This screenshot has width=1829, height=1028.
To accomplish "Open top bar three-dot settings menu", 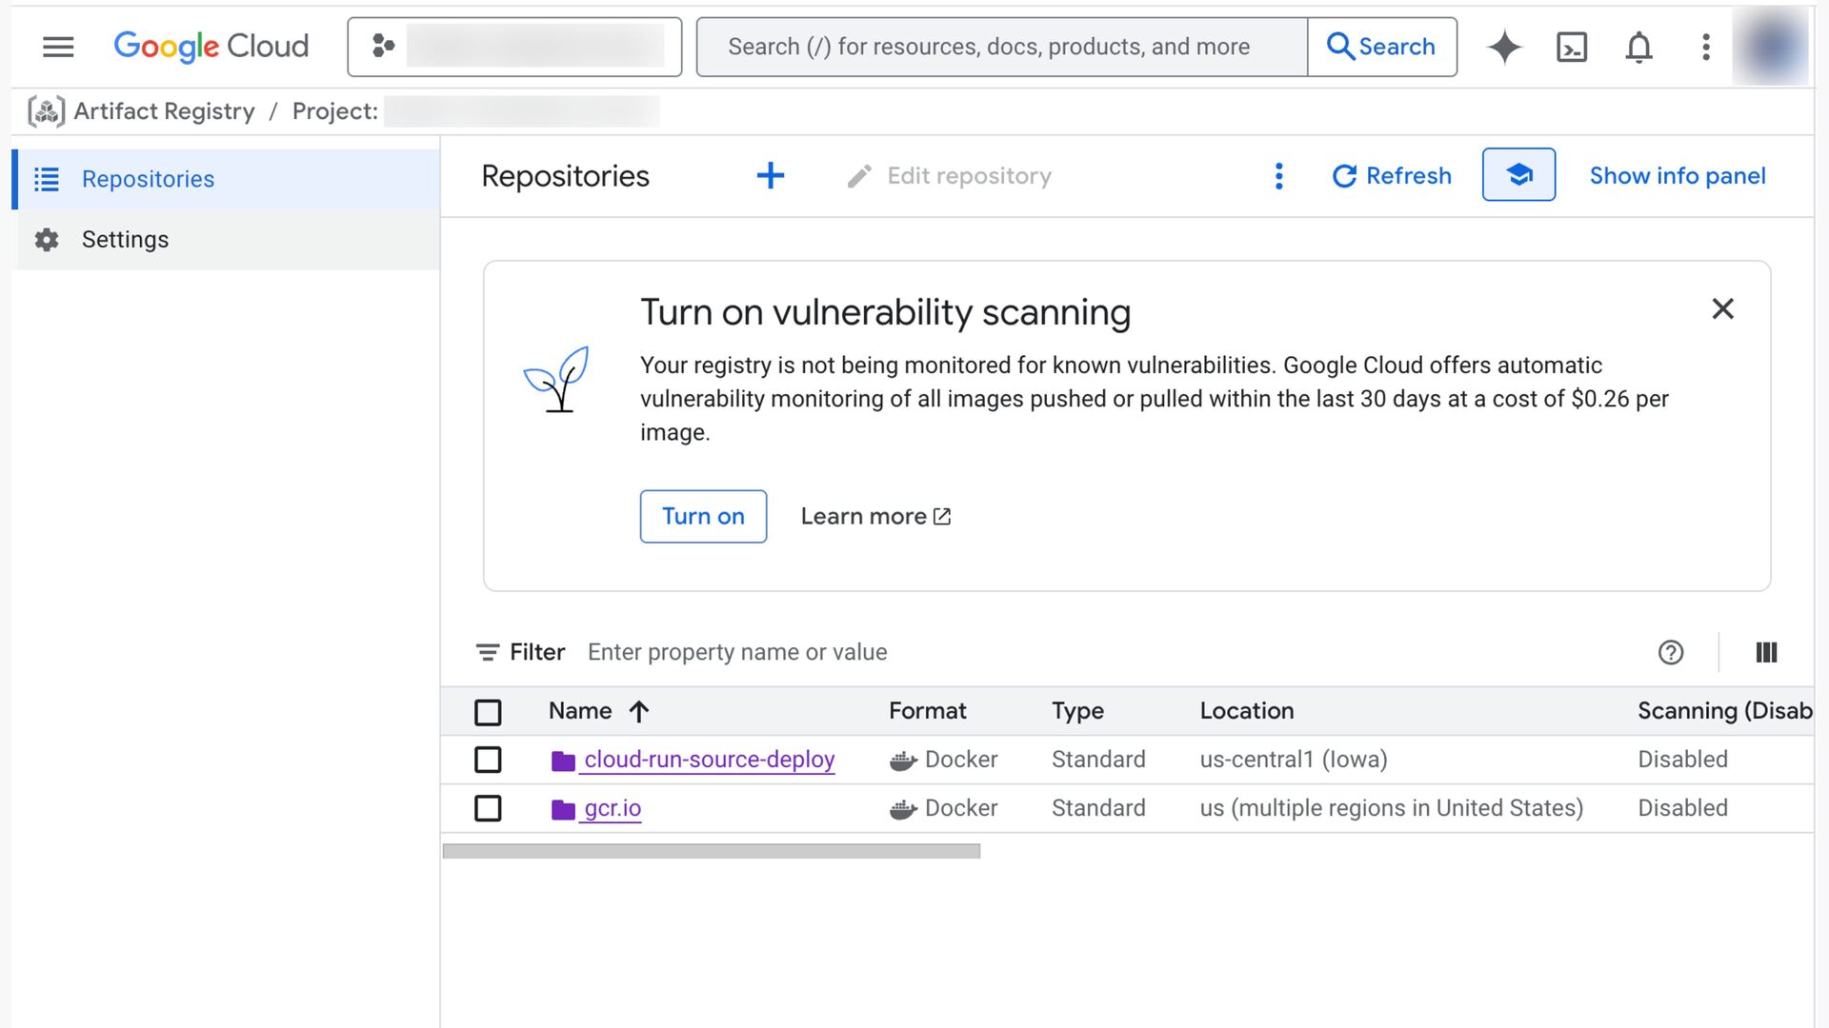I will [x=1705, y=47].
